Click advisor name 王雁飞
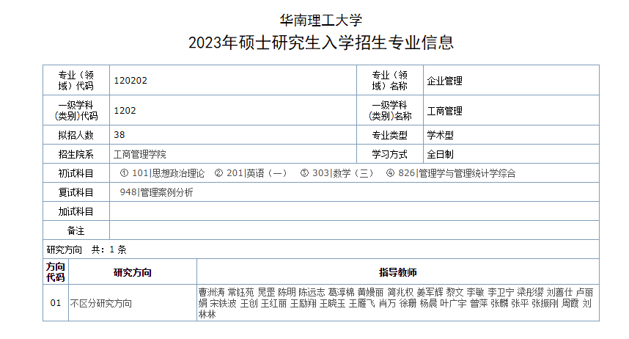Screen dimensions: 629x339 tap(362, 303)
